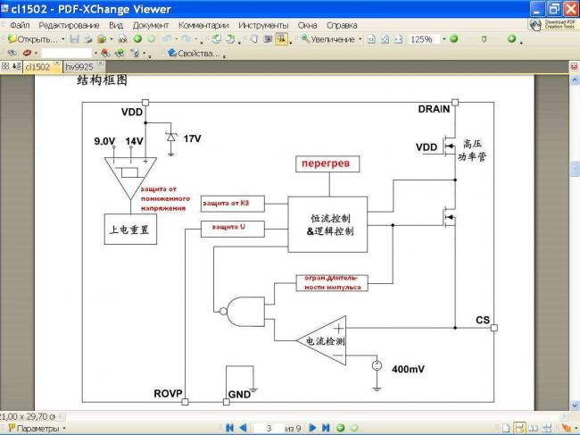Click the Undo arrow icon
The image size is (580, 435).
167,39
